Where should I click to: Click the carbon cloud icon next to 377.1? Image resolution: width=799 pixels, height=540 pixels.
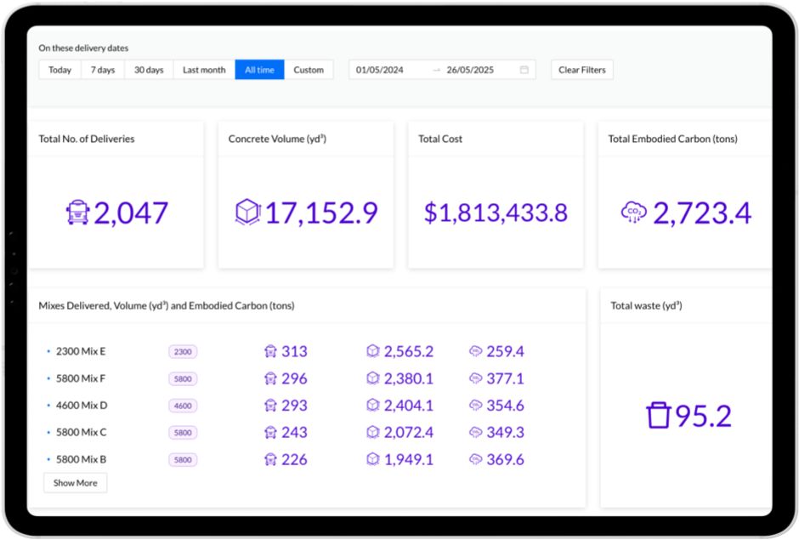(x=475, y=378)
